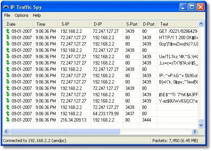This screenshot has width=212, height=151.
Task: Select the incoming arrow icon on the !P-;~=P.kG row
Action: tap(8, 75)
